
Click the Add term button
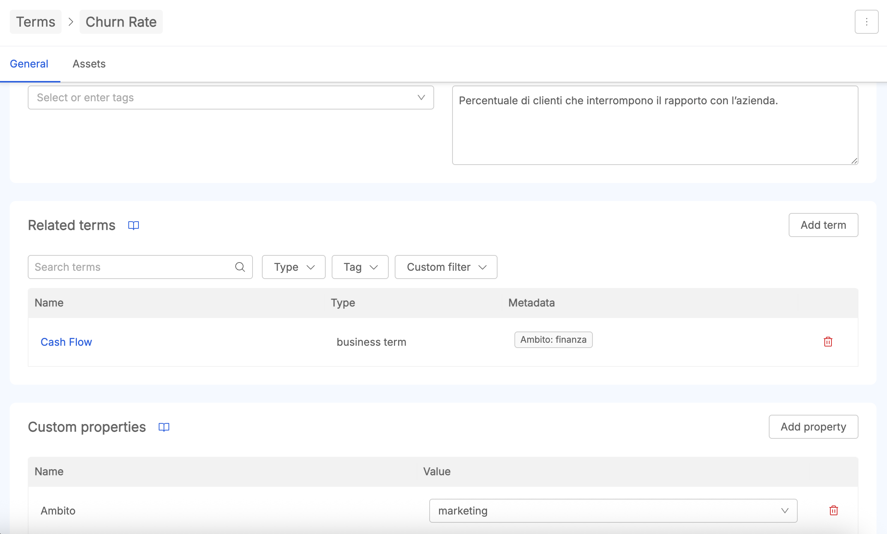pyautogui.click(x=823, y=225)
